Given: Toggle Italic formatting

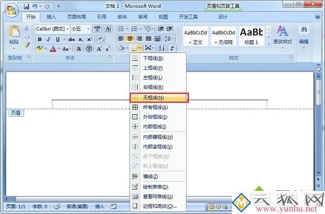Looking at the screenshot, I should (48, 39).
